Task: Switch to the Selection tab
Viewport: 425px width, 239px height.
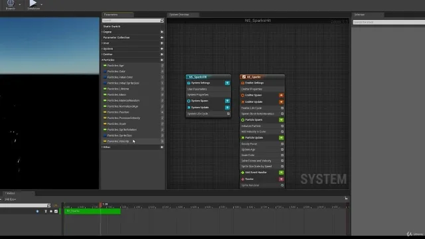Action: coord(367,15)
